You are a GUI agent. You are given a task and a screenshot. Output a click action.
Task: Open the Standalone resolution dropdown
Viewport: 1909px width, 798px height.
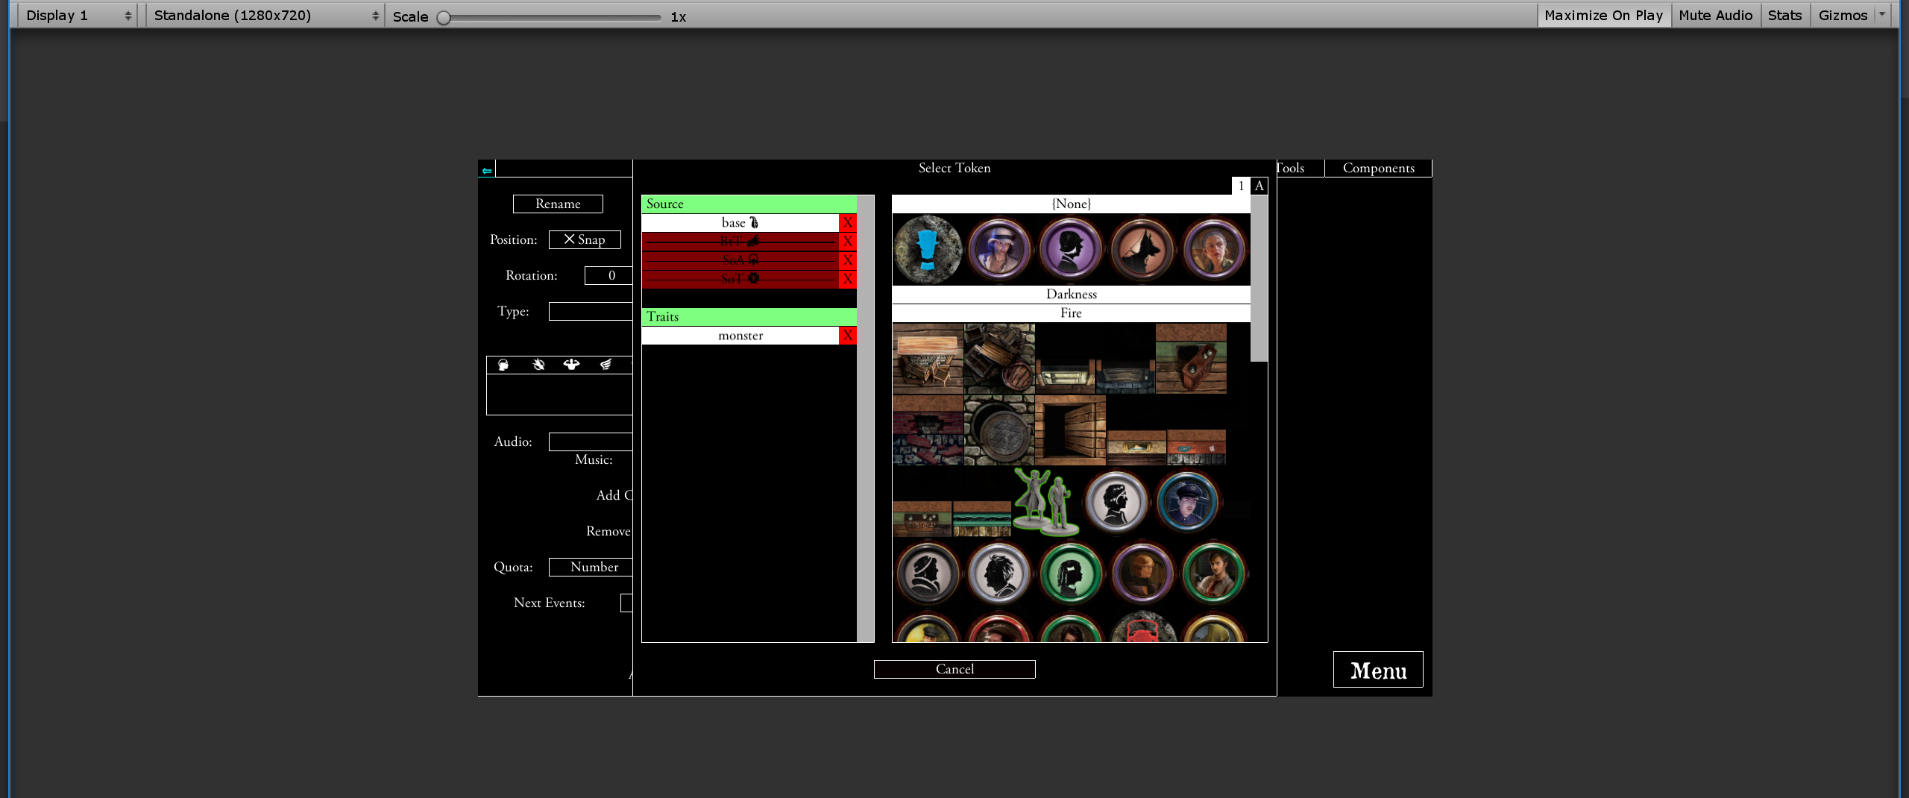click(265, 16)
